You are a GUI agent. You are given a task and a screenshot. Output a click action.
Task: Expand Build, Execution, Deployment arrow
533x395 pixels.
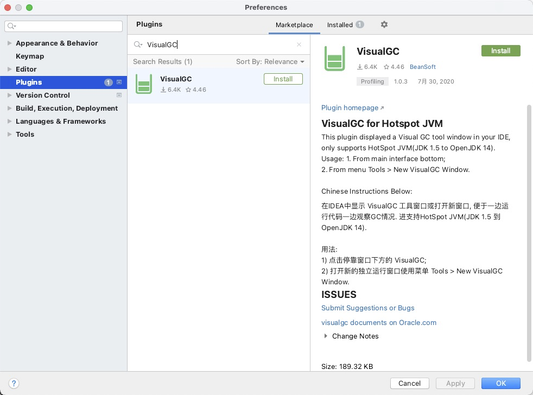coord(10,108)
